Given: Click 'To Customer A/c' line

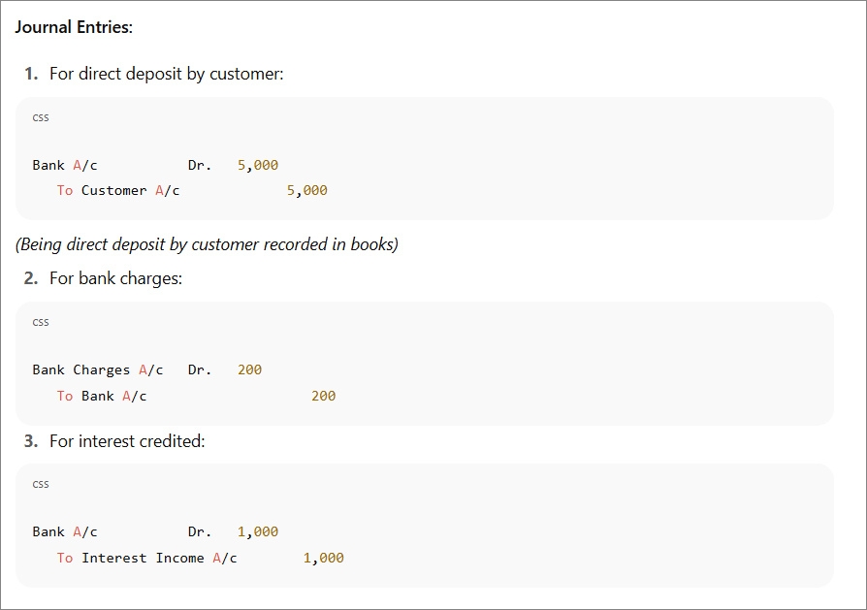Looking at the screenshot, I should [x=118, y=191].
